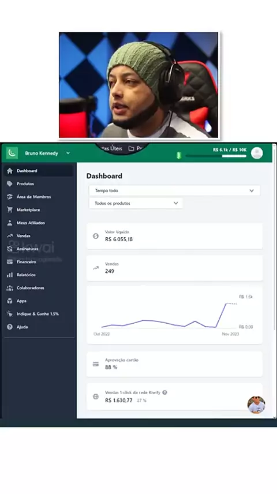Click the user avatar in top bar

(x=257, y=153)
